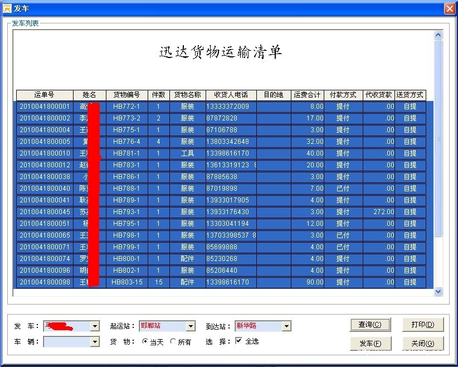Image resolution: width=458 pixels, height=367 pixels.
Task: Select the 当天 radio button
Action: [x=145, y=341]
